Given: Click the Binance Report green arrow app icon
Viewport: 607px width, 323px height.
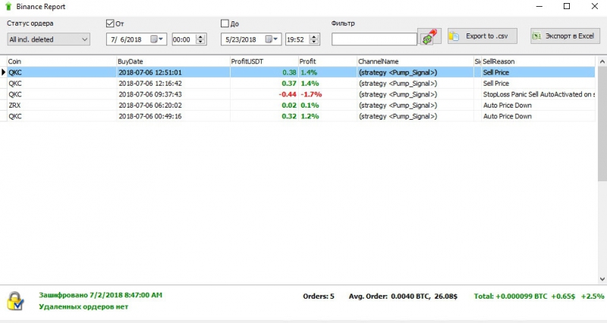Looking at the screenshot, I should (8, 6).
